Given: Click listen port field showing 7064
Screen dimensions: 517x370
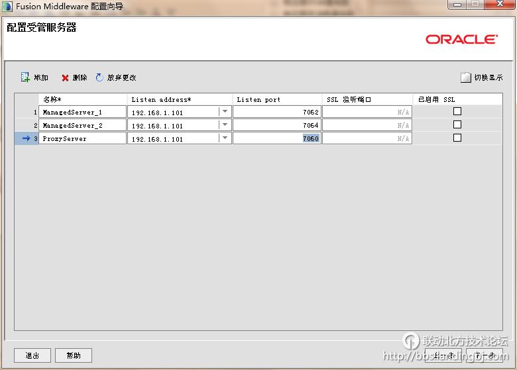Looking at the screenshot, I should pyautogui.click(x=277, y=125).
